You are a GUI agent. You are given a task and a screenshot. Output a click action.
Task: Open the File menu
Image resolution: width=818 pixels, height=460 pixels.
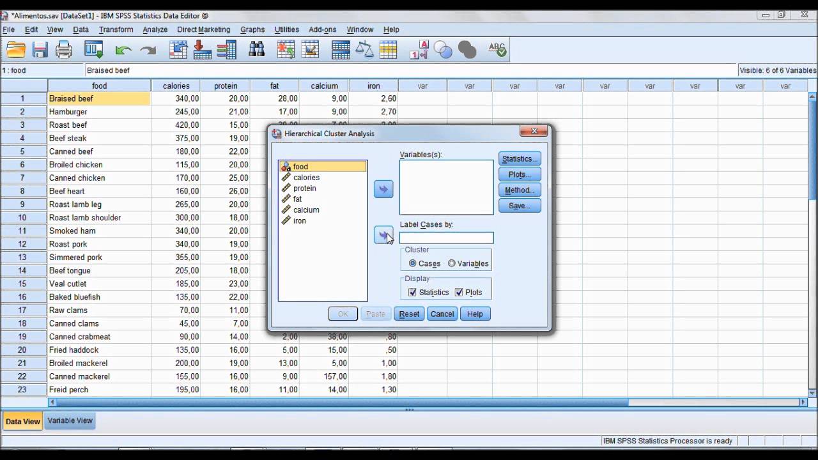(8, 29)
